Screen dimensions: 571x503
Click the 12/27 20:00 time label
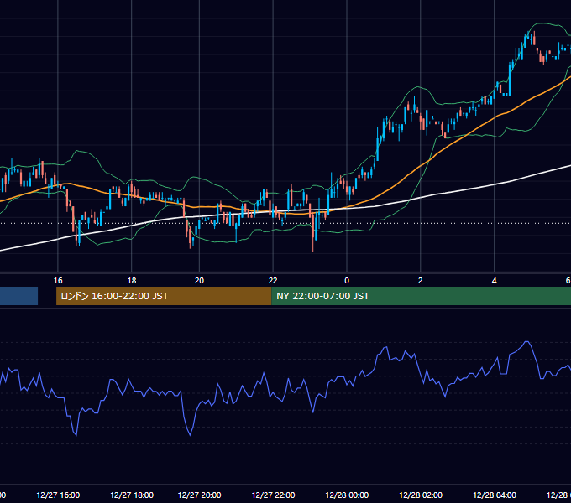click(199, 495)
